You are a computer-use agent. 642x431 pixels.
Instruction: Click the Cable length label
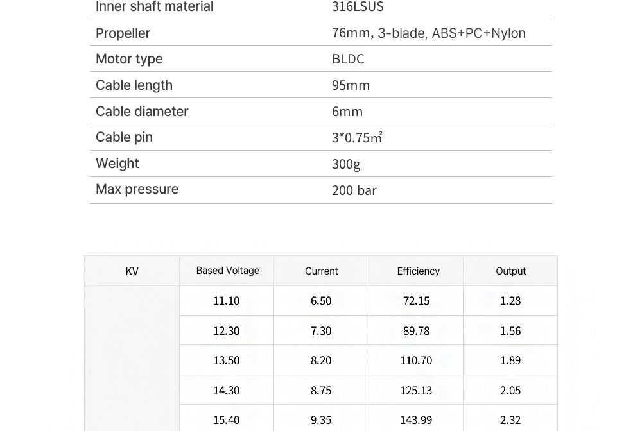(x=134, y=85)
